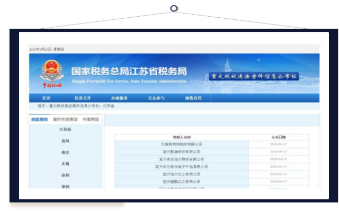Pick 常州 in the region list
339x211 pixels.
(x=65, y=186)
